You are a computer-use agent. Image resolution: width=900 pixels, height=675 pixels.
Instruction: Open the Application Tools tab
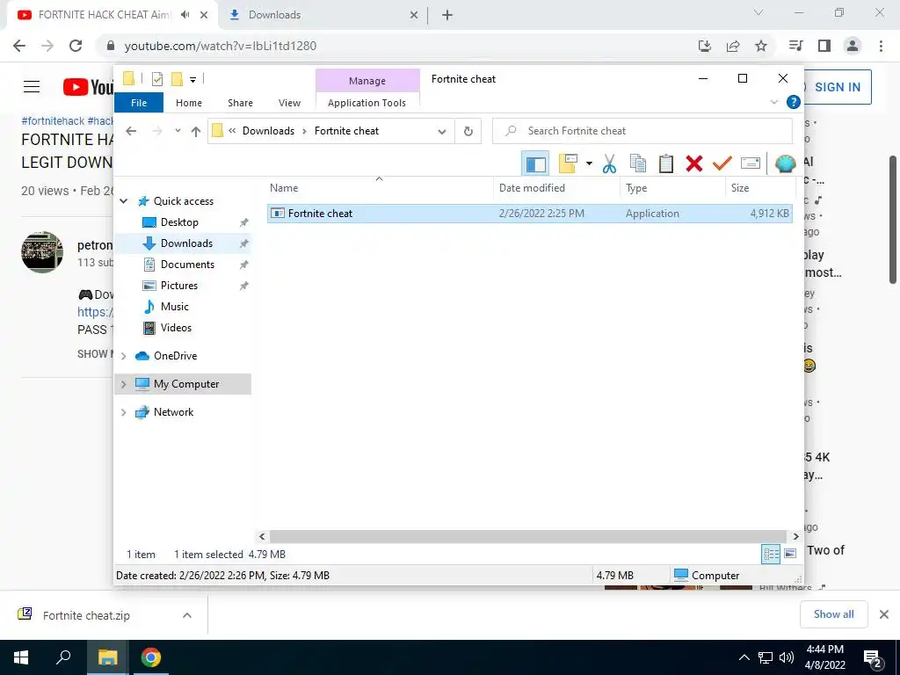(x=367, y=103)
